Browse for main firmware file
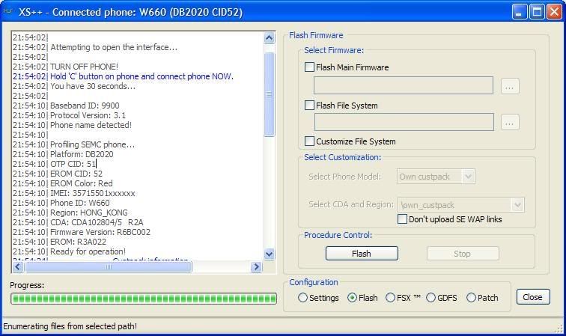566x336 pixels. (510, 87)
